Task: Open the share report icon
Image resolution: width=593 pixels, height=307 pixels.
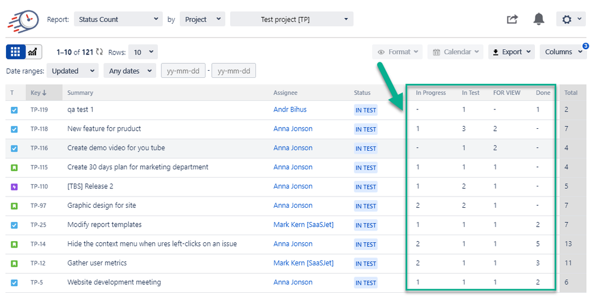Action: coord(512,20)
